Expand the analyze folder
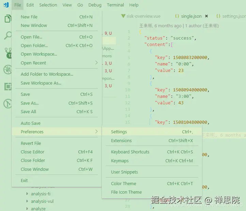The image size is (246, 211). pyautogui.click(x=27, y=209)
